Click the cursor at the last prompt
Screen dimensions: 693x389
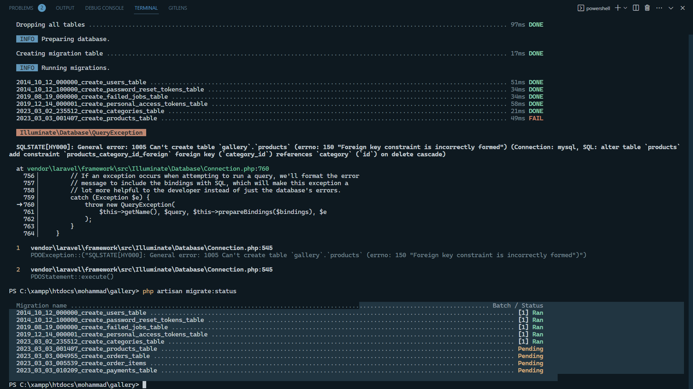pos(144,385)
